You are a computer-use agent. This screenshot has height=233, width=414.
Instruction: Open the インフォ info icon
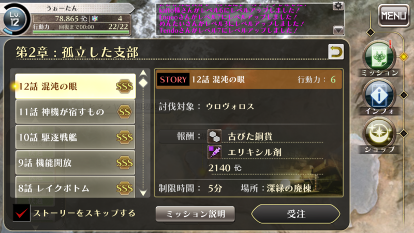click(x=379, y=95)
